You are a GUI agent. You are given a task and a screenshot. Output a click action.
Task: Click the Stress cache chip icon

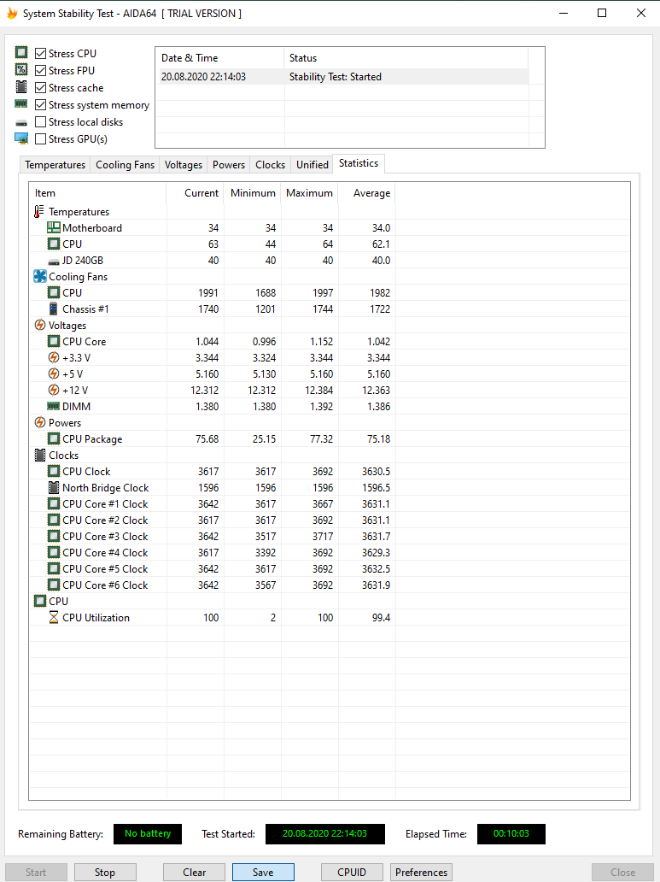[21, 87]
